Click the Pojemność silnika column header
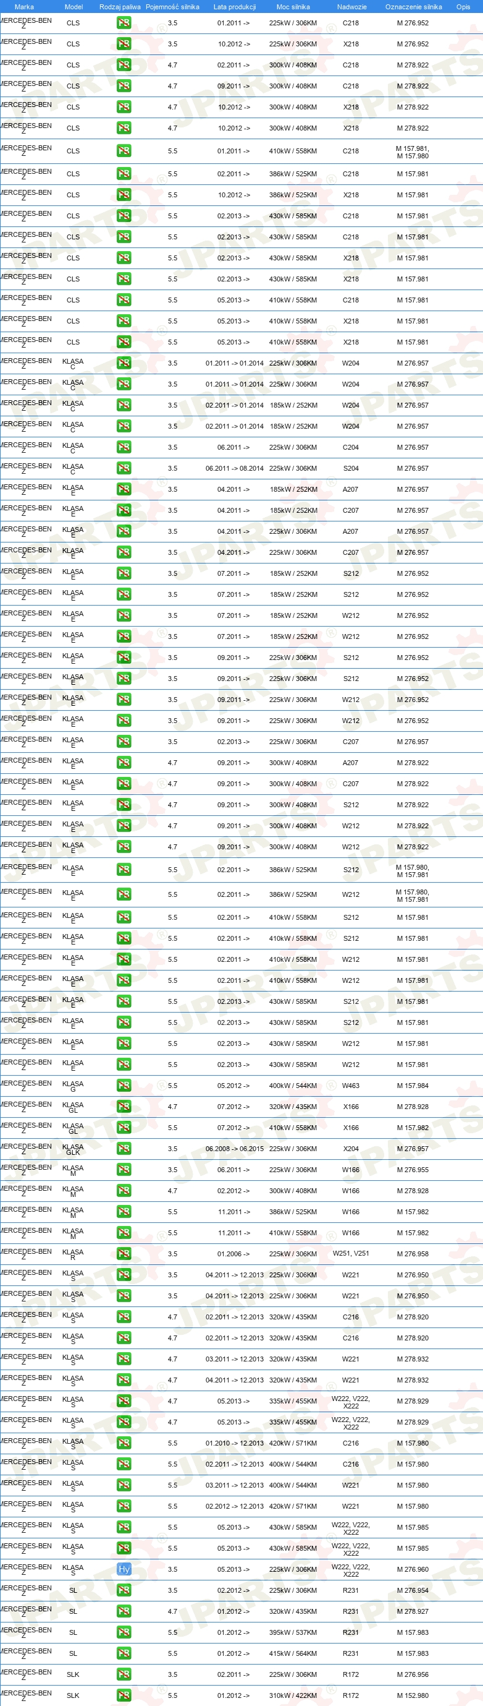The width and height of the screenshot is (483, 1706). [173, 7]
